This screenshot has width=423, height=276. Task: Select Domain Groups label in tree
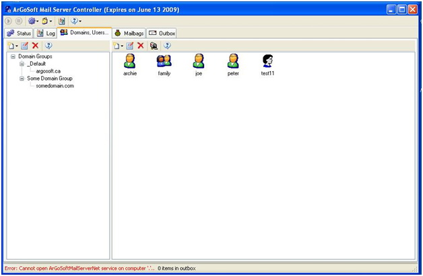tap(35, 56)
